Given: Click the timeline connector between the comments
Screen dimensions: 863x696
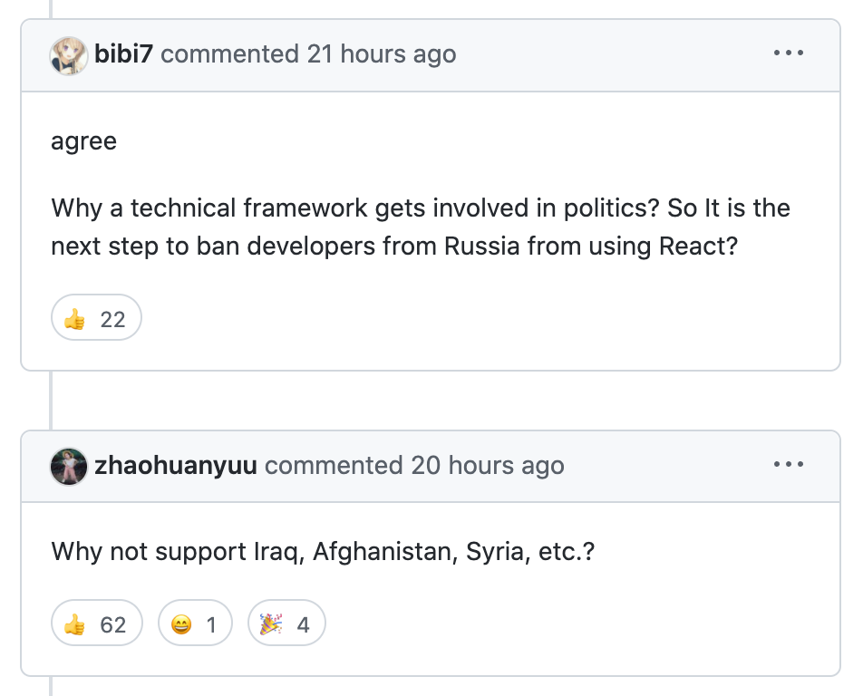Looking at the screenshot, I should [51, 401].
